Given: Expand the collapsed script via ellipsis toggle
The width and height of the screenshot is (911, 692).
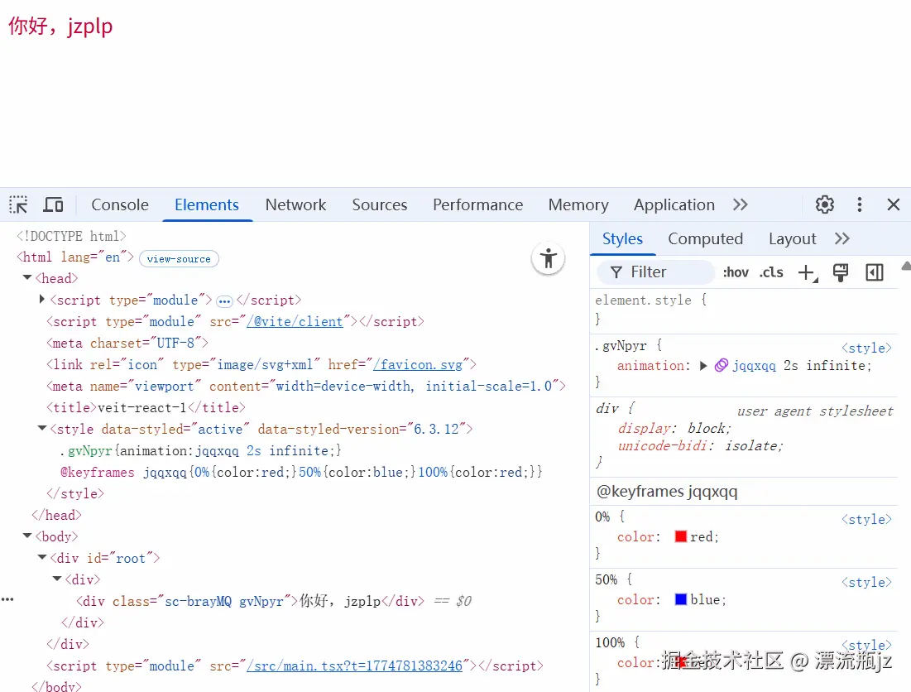Looking at the screenshot, I should click(224, 300).
